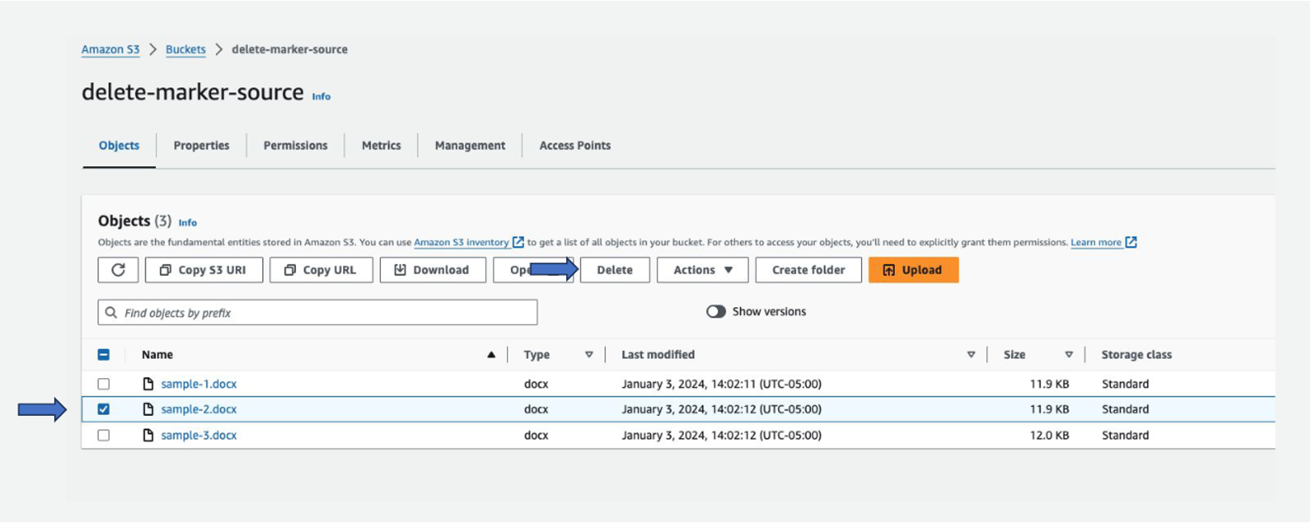Click the Copy S3 URI button

click(x=204, y=270)
